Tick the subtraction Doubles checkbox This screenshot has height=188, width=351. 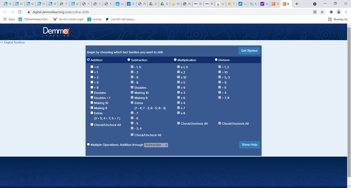(132, 87)
